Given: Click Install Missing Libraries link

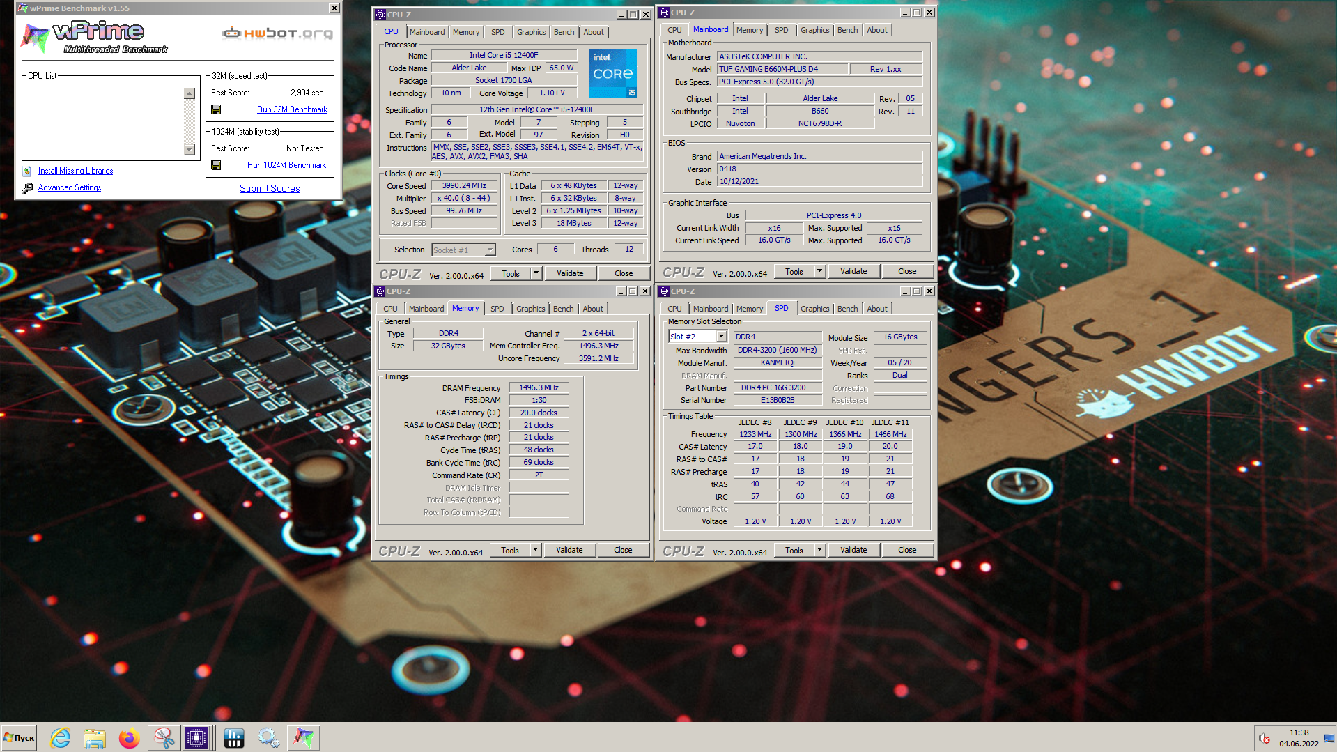Looking at the screenshot, I should pyautogui.click(x=75, y=171).
